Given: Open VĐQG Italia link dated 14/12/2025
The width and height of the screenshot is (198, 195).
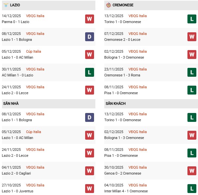Looking at the screenshot, I should [35, 16].
